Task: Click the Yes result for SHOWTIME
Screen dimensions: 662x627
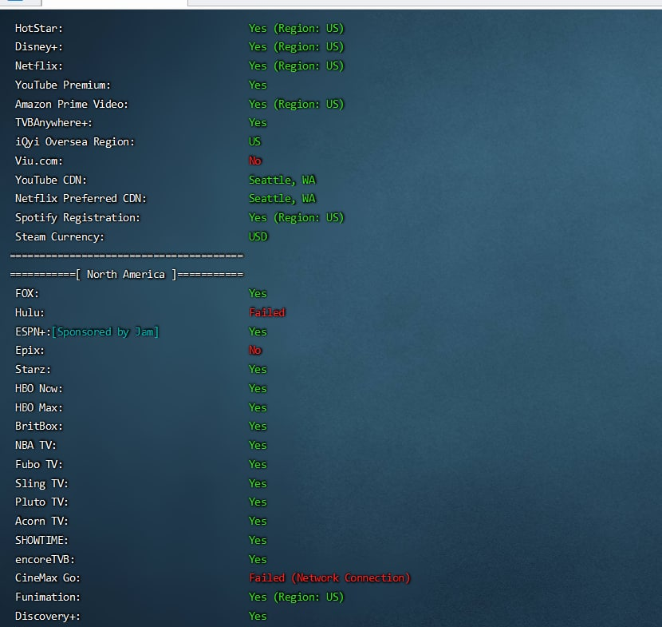Action: tap(258, 540)
